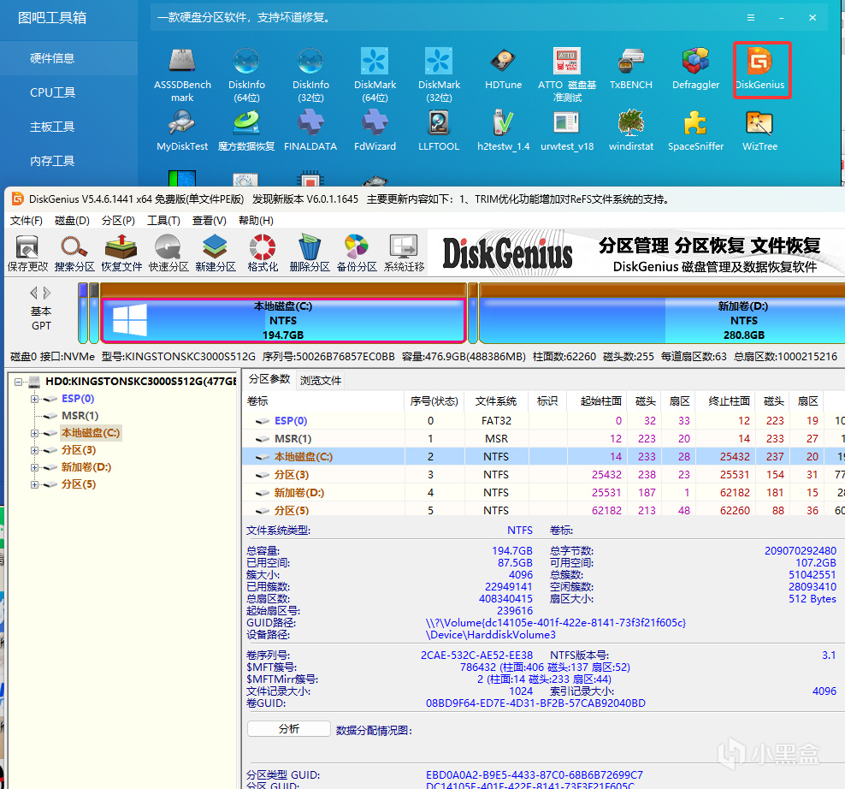Open DiskMark (32位) icon

tap(439, 74)
